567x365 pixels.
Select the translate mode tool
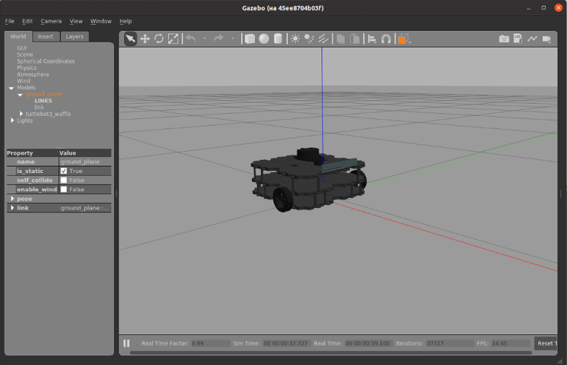(145, 39)
